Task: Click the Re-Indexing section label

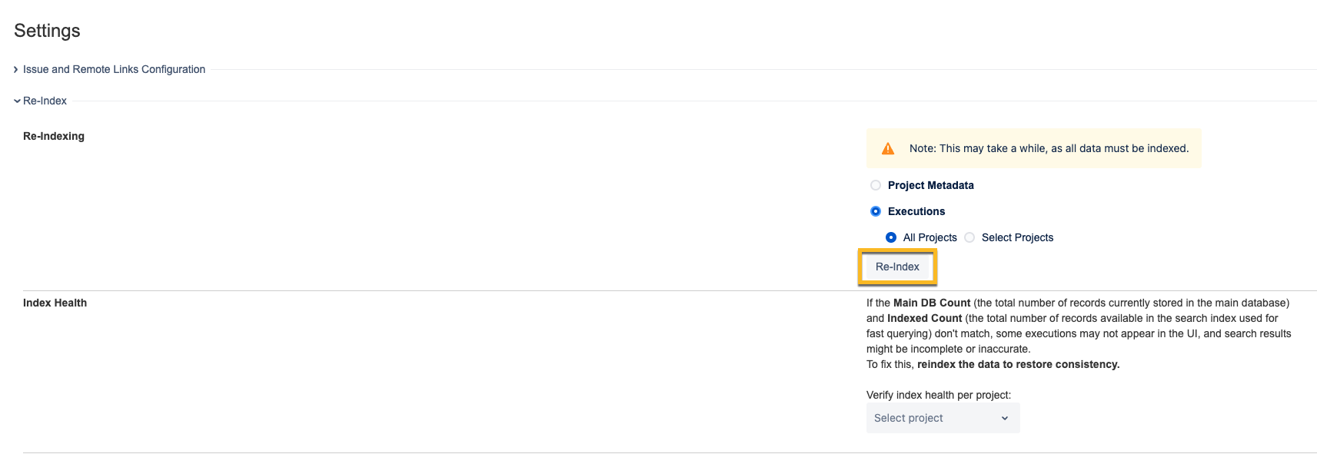Action: pos(54,136)
